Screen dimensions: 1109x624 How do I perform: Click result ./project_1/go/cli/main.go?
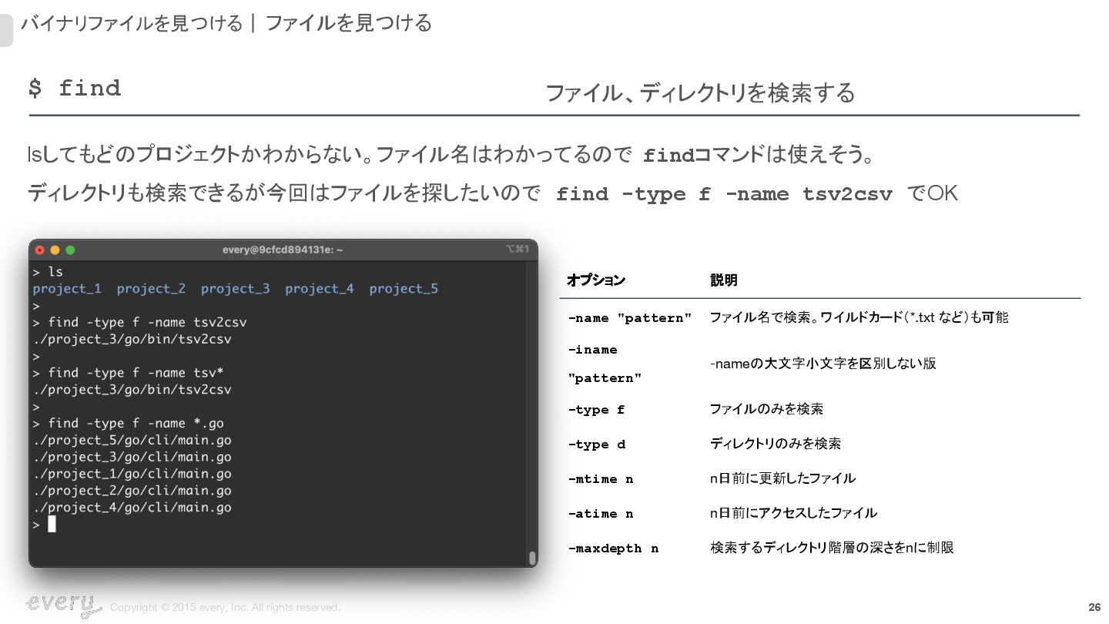tap(132, 474)
